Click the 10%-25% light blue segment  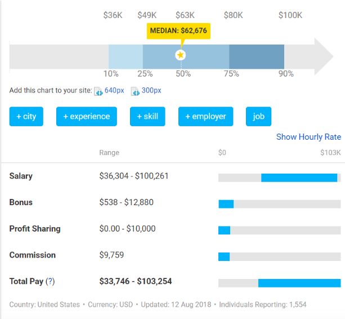(126, 56)
